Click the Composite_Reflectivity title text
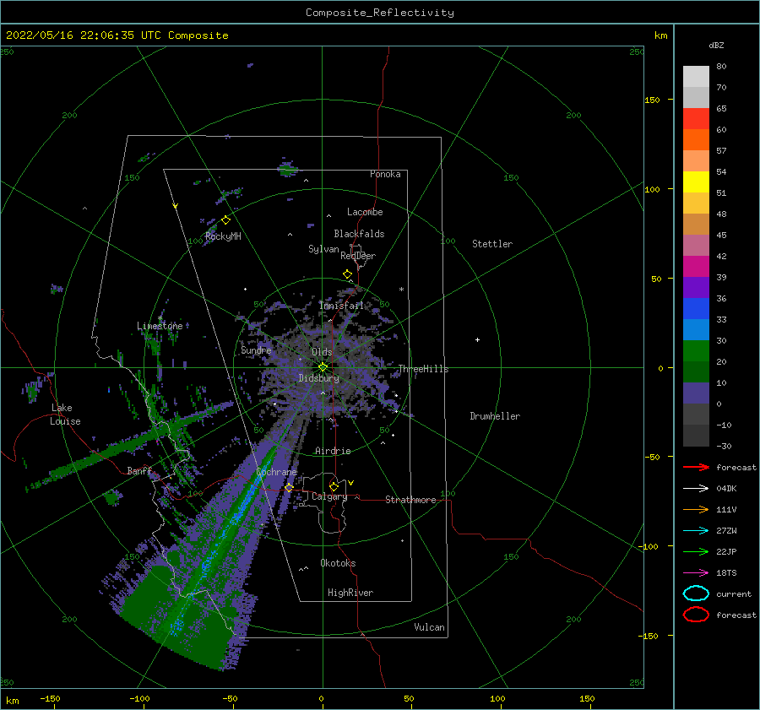The height and width of the screenshot is (710, 760). pyautogui.click(x=380, y=13)
